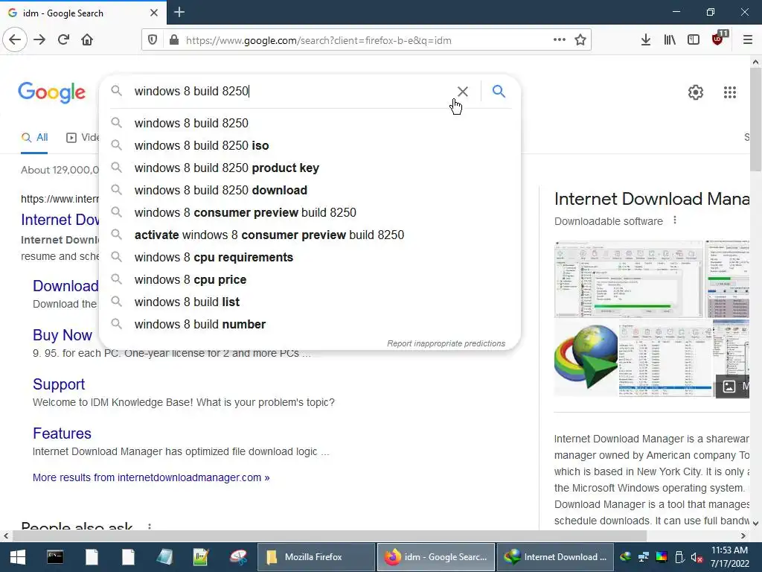Click the scroll right arrow of page
762x572 pixels.
[x=743, y=536]
